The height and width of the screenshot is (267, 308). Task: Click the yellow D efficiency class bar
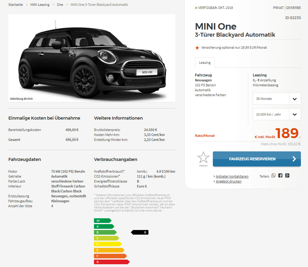click(x=108, y=244)
